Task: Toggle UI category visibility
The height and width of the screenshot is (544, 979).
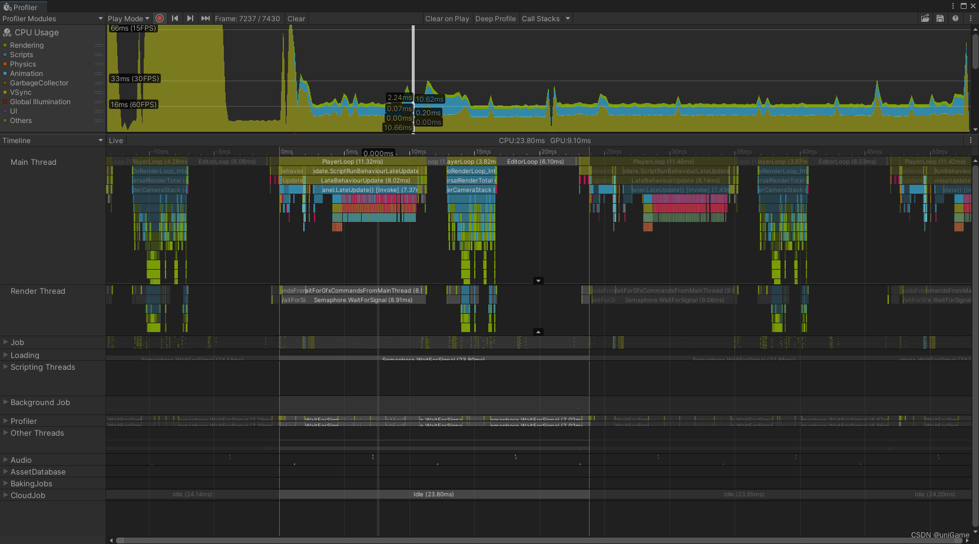Action: [5, 111]
